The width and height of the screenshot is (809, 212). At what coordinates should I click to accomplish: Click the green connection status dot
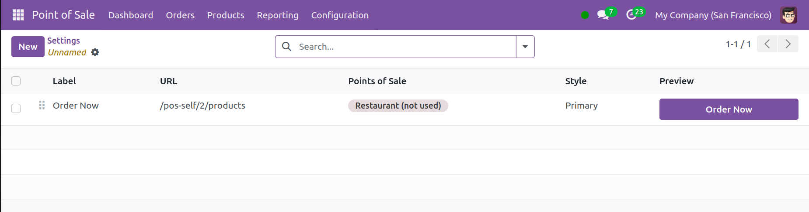tap(585, 15)
